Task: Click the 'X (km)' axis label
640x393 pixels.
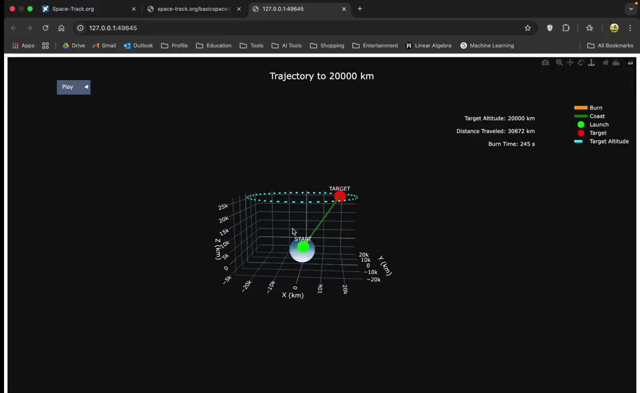Action: (x=293, y=295)
